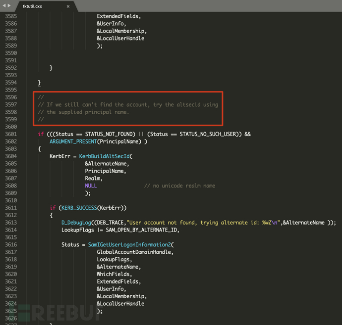Click the KERB_SUCCESS macro
Image resolution: width=342 pixels, height=325 pixels.
79,208
